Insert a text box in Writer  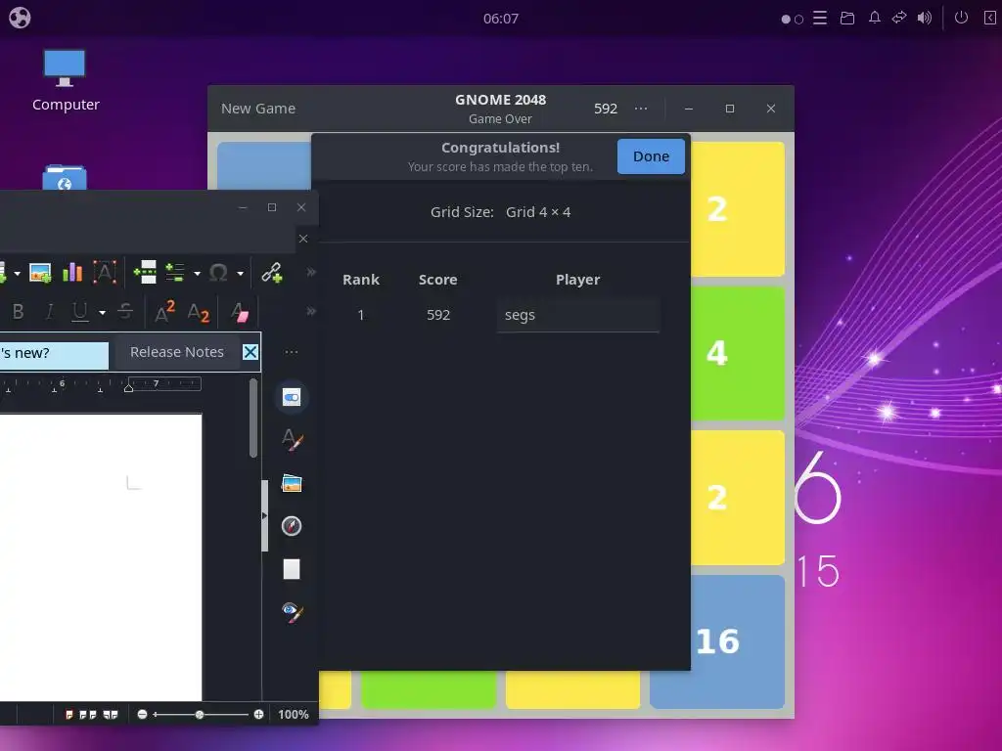click(105, 274)
